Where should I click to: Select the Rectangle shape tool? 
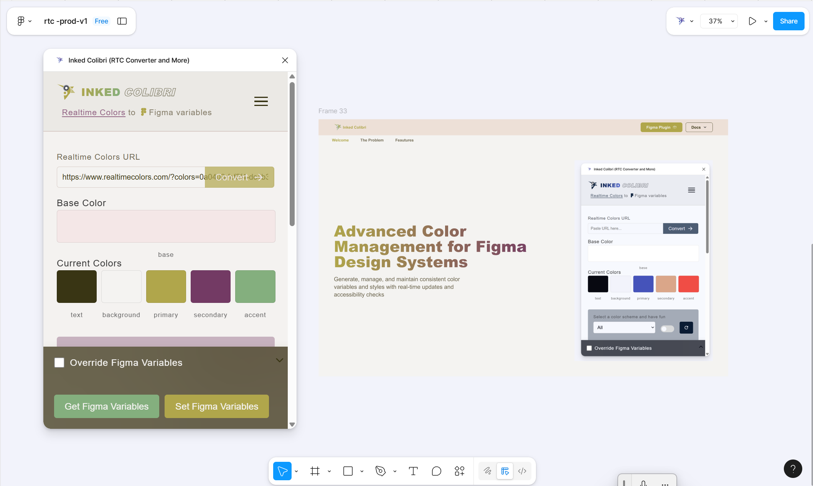tap(348, 471)
